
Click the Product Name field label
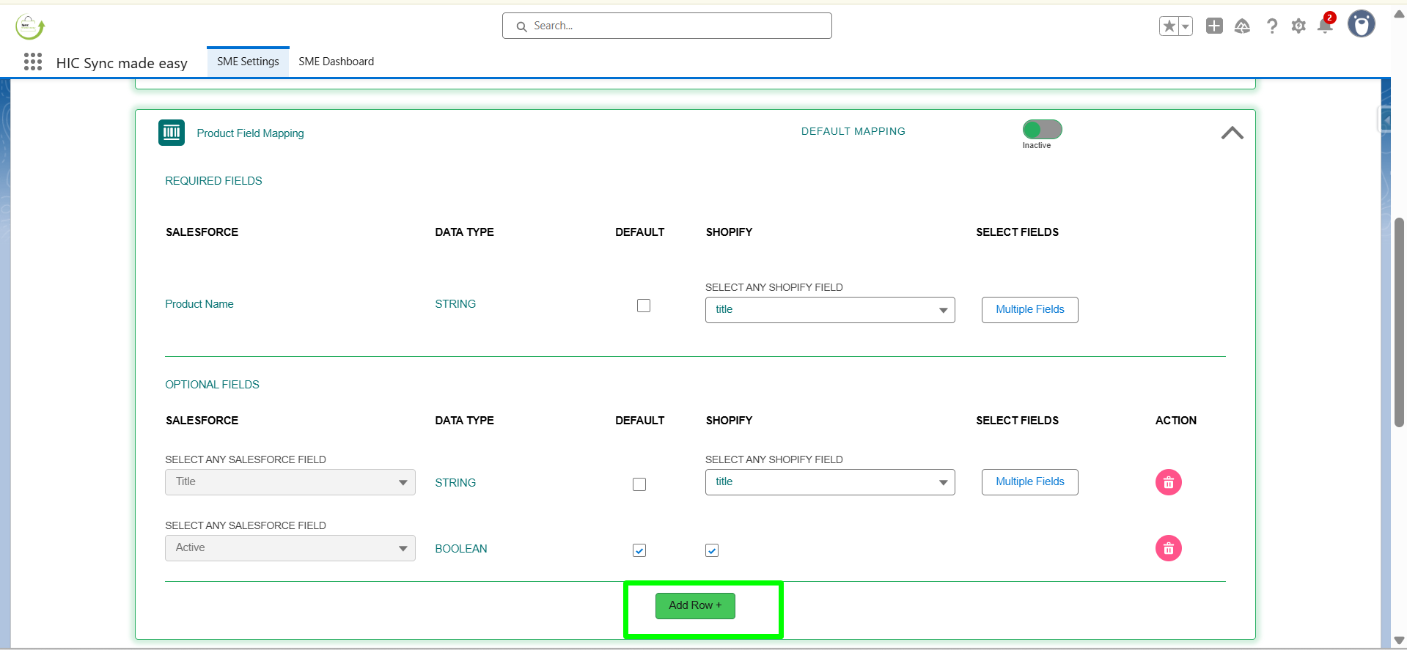199,304
